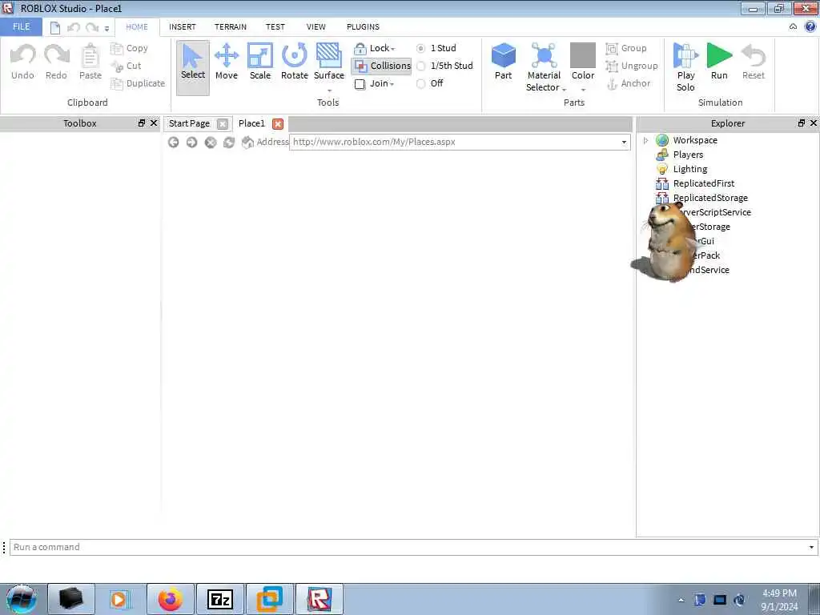Ungroup selected parts
This screenshot has height=615, width=820.
[x=632, y=66]
